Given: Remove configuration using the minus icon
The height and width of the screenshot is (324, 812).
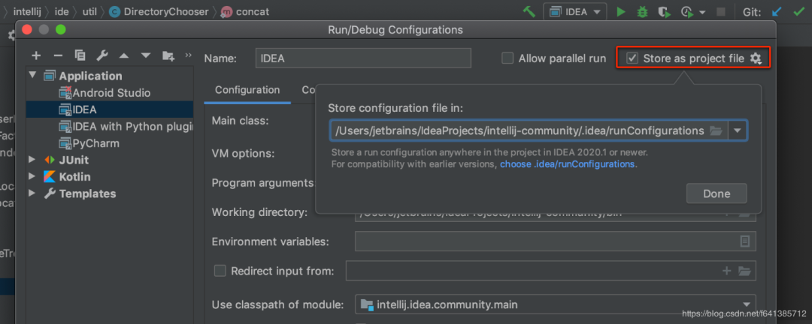Looking at the screenshot, I should pyautogui.click(x=57, y=55).
